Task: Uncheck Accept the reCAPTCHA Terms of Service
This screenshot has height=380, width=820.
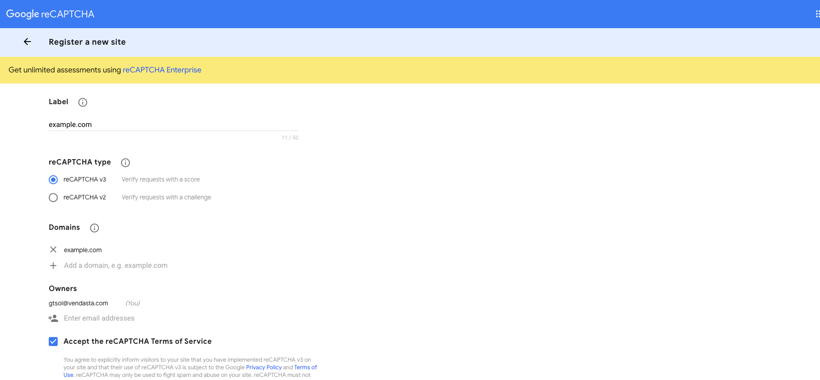Action: (x=53, y=342)
